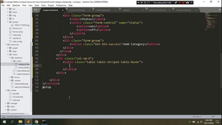Go to previous tab with left arrow
The image size is (222, 125).
[35, 10]
